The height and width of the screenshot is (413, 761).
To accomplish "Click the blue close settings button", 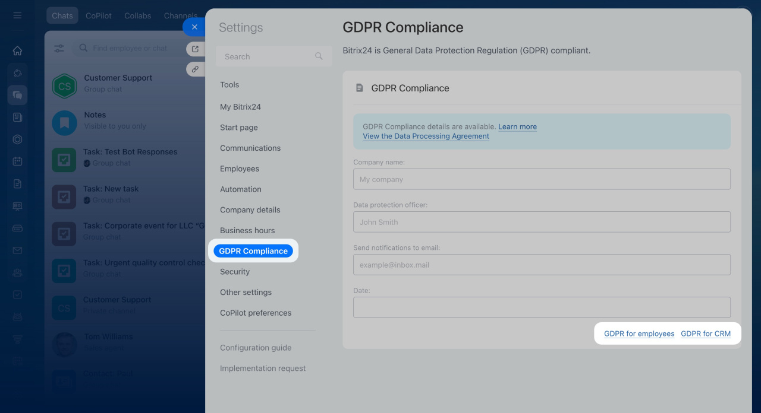I will click(x=194, y=27).
